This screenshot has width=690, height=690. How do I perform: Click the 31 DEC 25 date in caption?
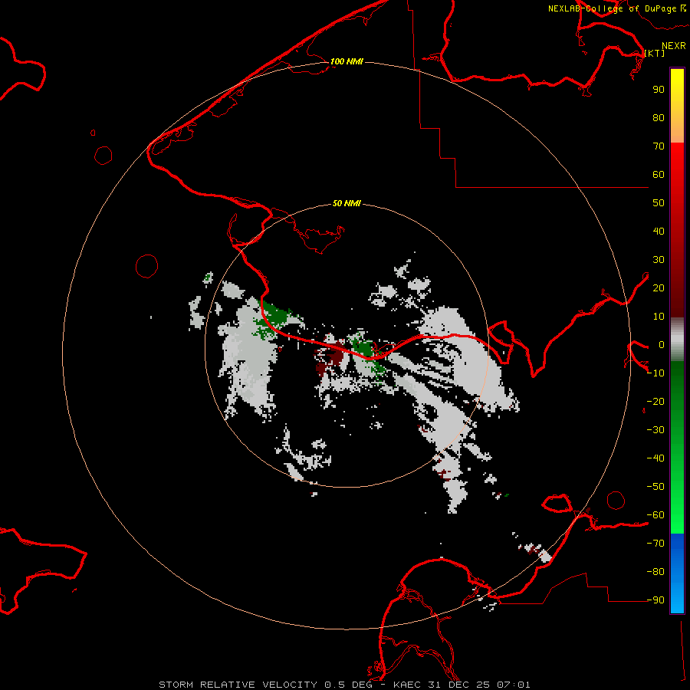tap(459, 685)
